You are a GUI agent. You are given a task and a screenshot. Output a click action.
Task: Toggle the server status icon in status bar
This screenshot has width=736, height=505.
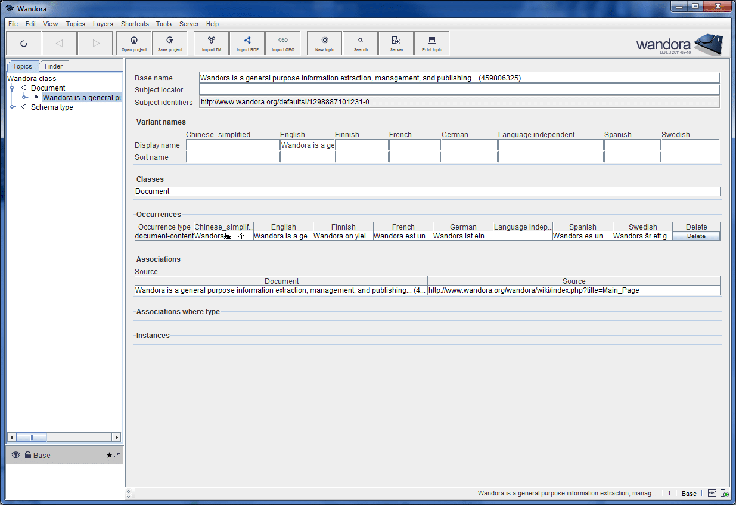[724, 494]
